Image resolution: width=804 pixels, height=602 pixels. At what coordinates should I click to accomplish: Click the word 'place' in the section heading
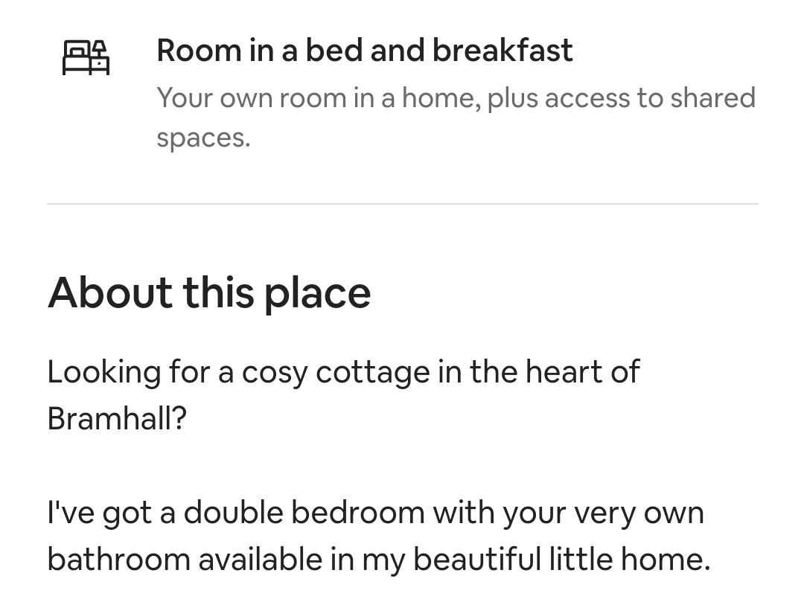pyautogui.click(x=317, y=294)
